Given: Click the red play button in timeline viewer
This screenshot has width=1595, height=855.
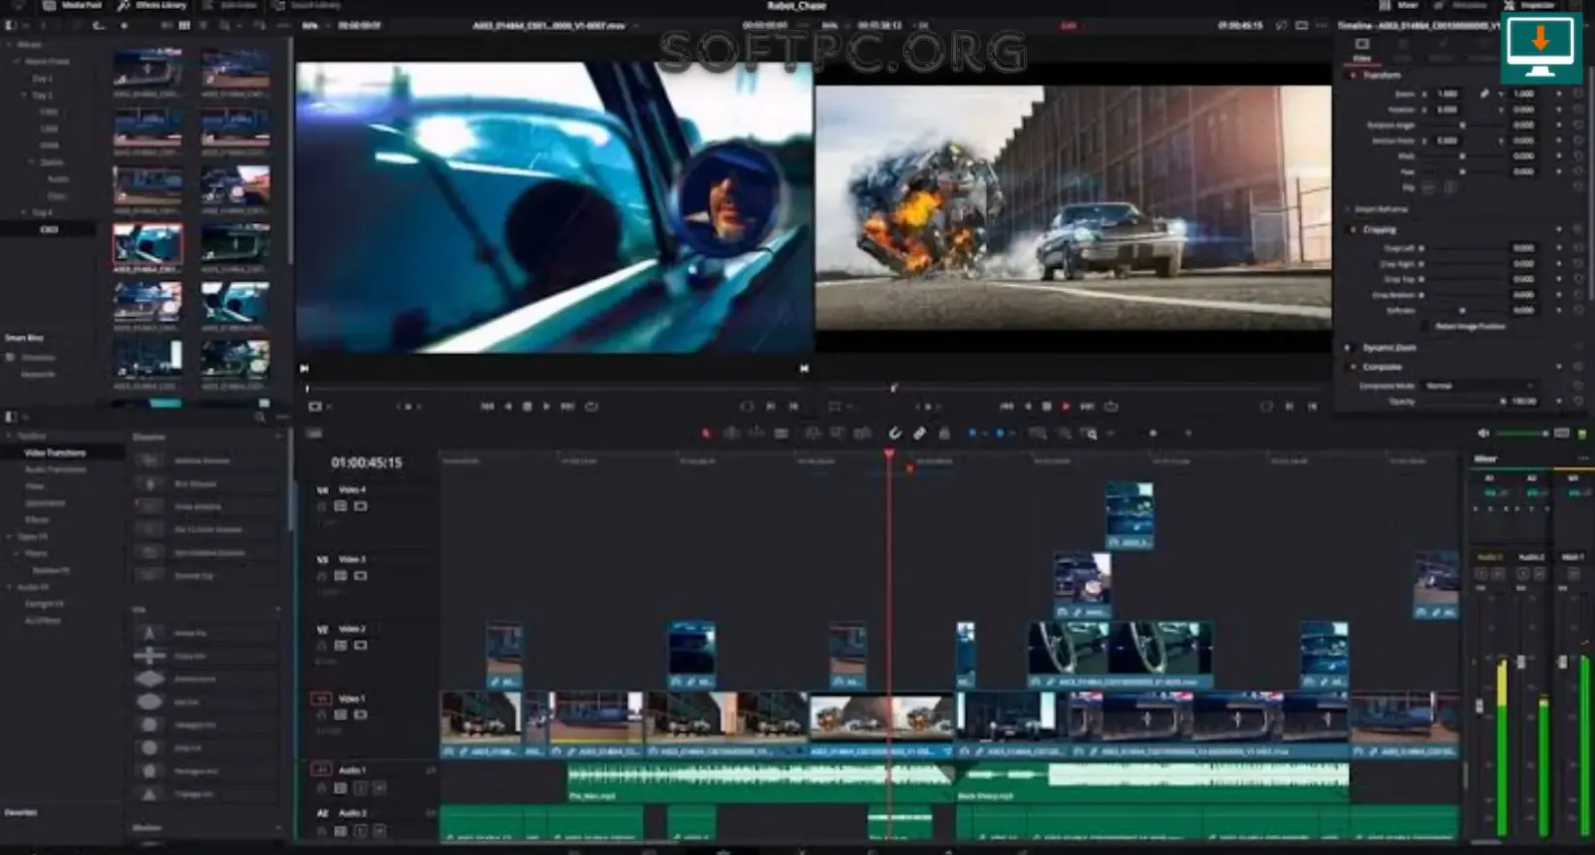Looking at the screenshot, I should point(1066,407).
